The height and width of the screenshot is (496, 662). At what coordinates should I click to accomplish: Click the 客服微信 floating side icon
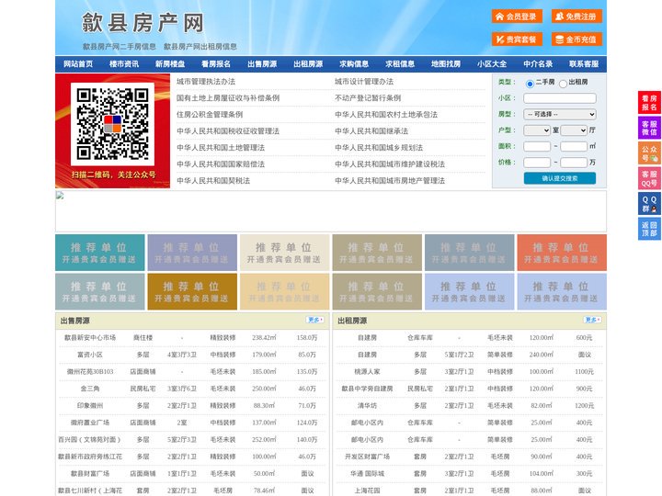point(649,128)
